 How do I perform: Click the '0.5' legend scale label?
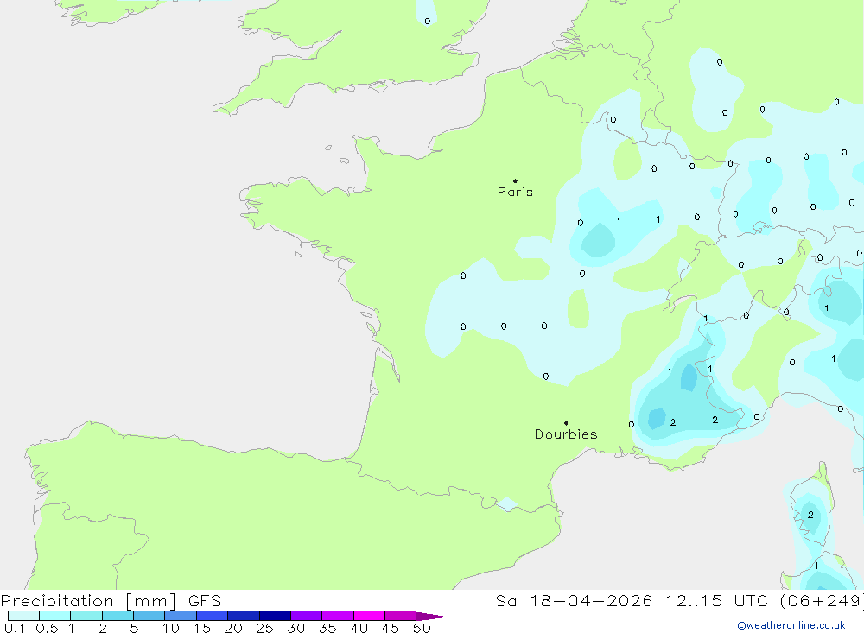point(47,628)
